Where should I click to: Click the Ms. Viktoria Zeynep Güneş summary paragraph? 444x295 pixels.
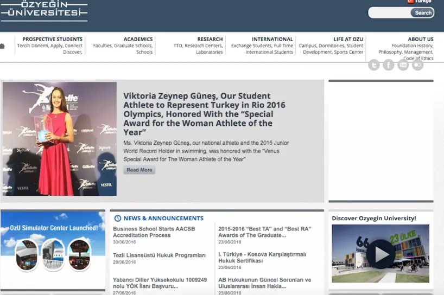pyautogui.click(x=206, y=151)
